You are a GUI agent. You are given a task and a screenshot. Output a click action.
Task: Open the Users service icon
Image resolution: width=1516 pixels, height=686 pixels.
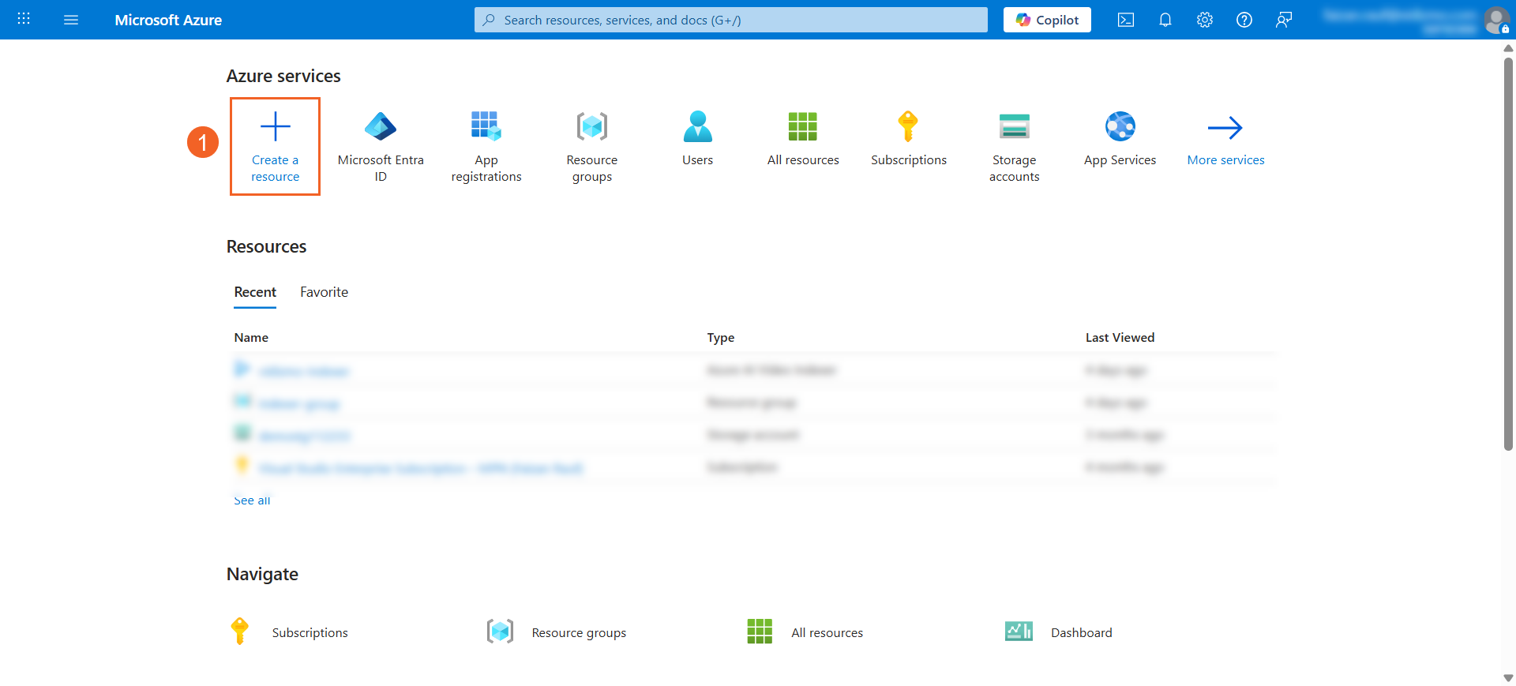697,127
